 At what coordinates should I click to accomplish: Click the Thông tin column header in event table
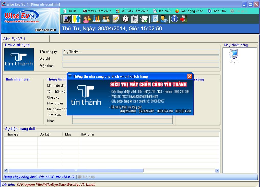point(149,135)
